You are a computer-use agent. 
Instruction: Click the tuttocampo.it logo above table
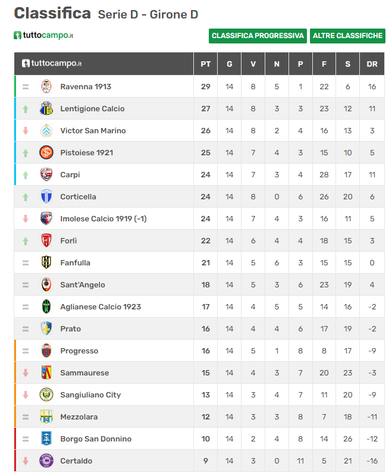coord(43,35)
